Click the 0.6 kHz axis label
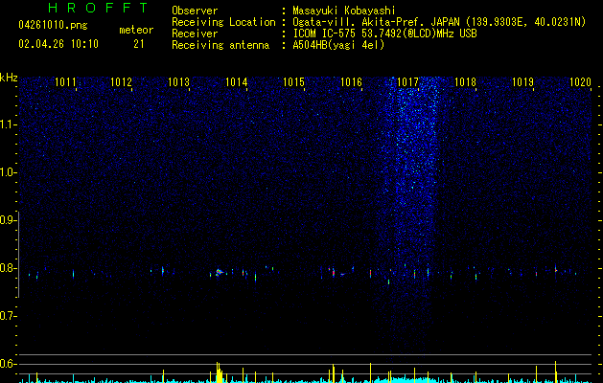Screen dimensions: 603x383 (x=8, y=364)
